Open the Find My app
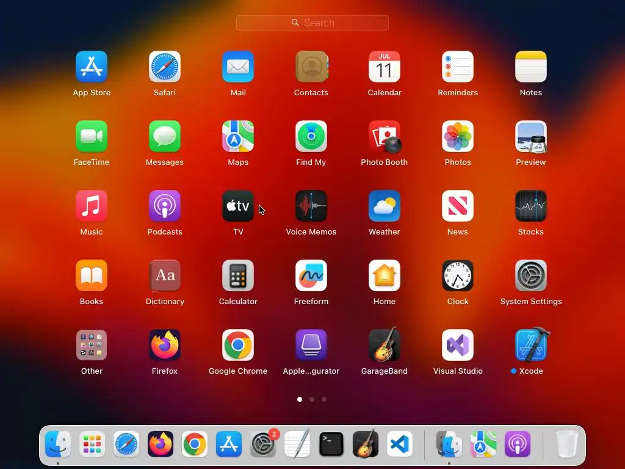Viewport: 625px width, 469px height. coord(311,136)
